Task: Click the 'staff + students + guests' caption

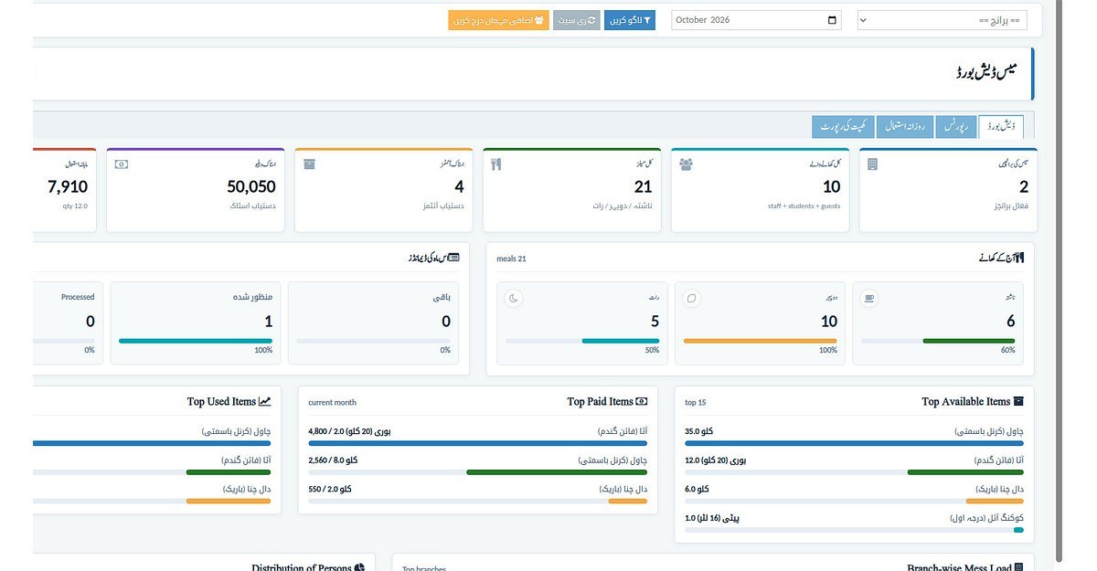Action: [804, 206]
